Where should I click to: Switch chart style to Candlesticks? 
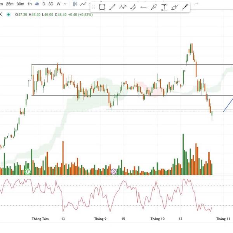(75, 4)
